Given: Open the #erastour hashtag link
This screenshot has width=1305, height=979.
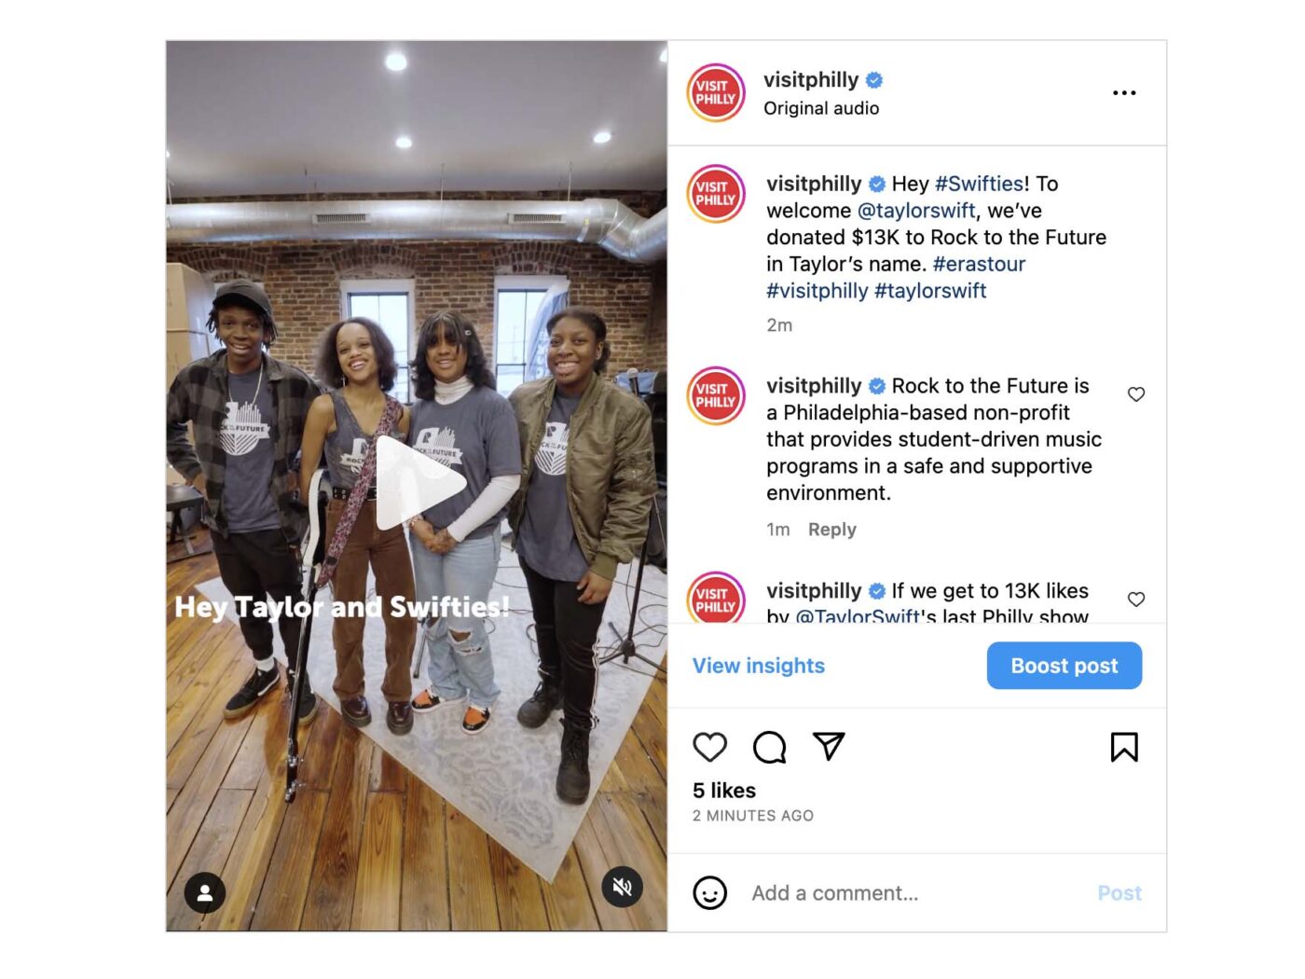Looking at the screenshot, I should [979, 264].
